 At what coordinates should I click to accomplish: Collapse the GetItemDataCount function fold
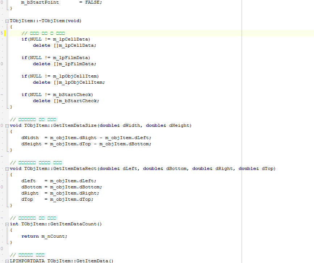[7, 224]
